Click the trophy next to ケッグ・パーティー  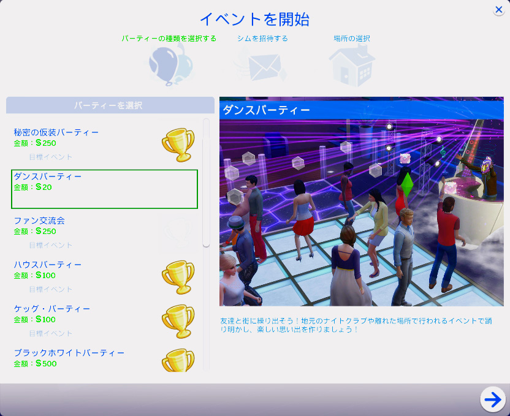tap(178, 321)
